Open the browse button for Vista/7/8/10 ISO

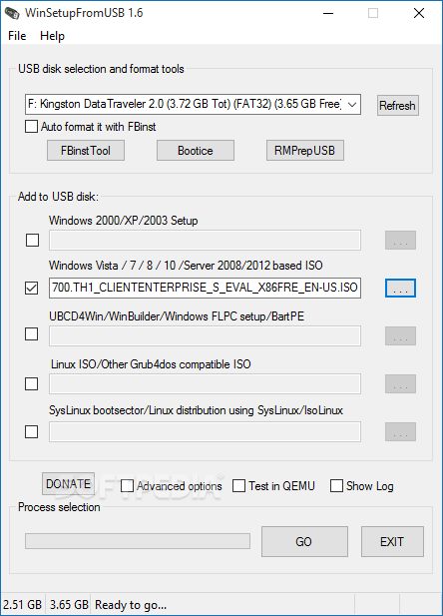400,289
